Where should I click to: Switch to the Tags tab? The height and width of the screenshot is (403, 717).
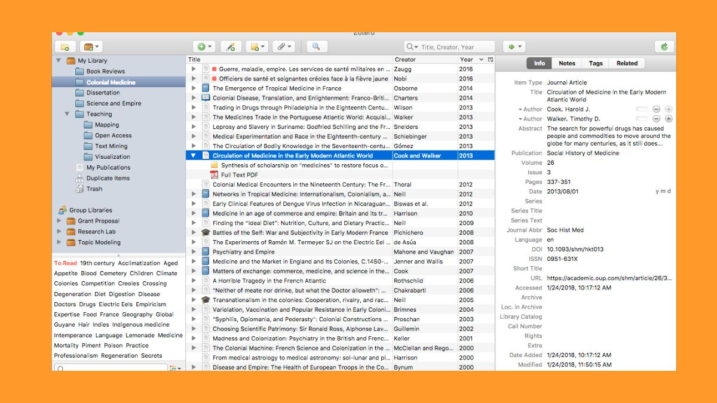click(596, 63)
